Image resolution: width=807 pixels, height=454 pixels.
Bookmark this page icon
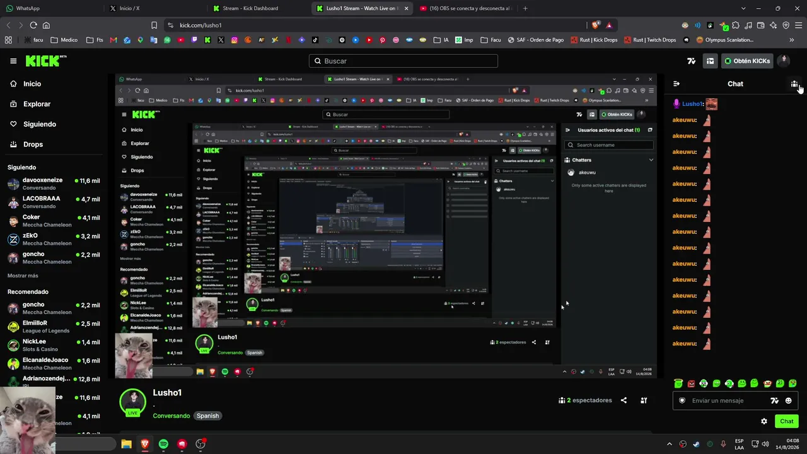(154, 25)
